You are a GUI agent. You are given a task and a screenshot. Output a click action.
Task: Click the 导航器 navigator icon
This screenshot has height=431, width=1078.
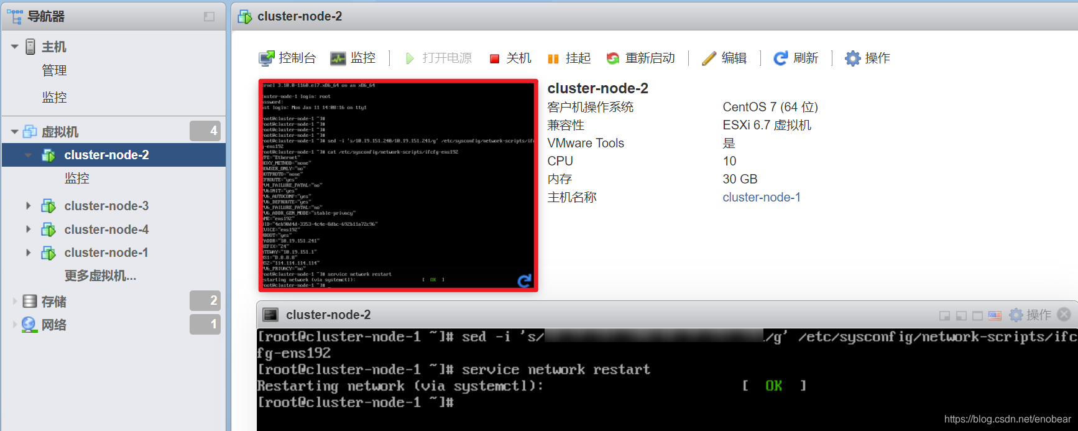14,16
